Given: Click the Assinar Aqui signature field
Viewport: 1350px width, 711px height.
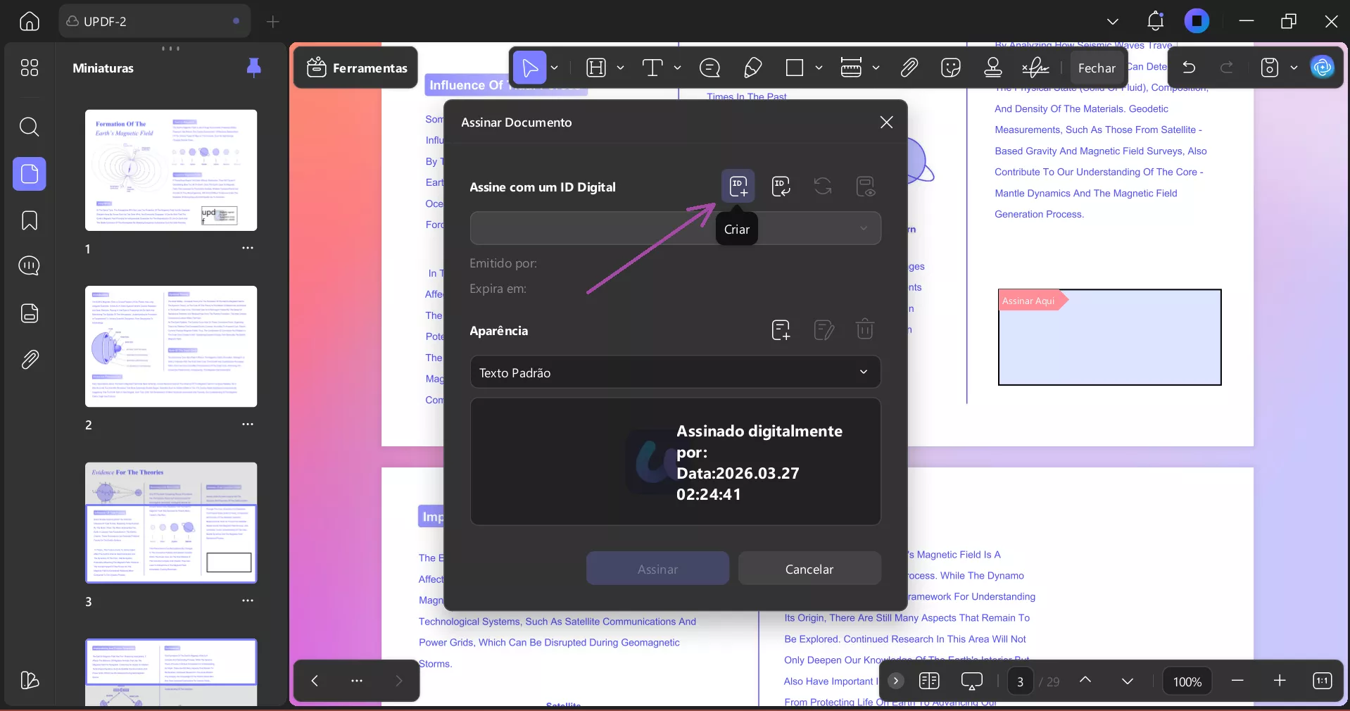Looking at the screenshot, I should click(1109, 337).
